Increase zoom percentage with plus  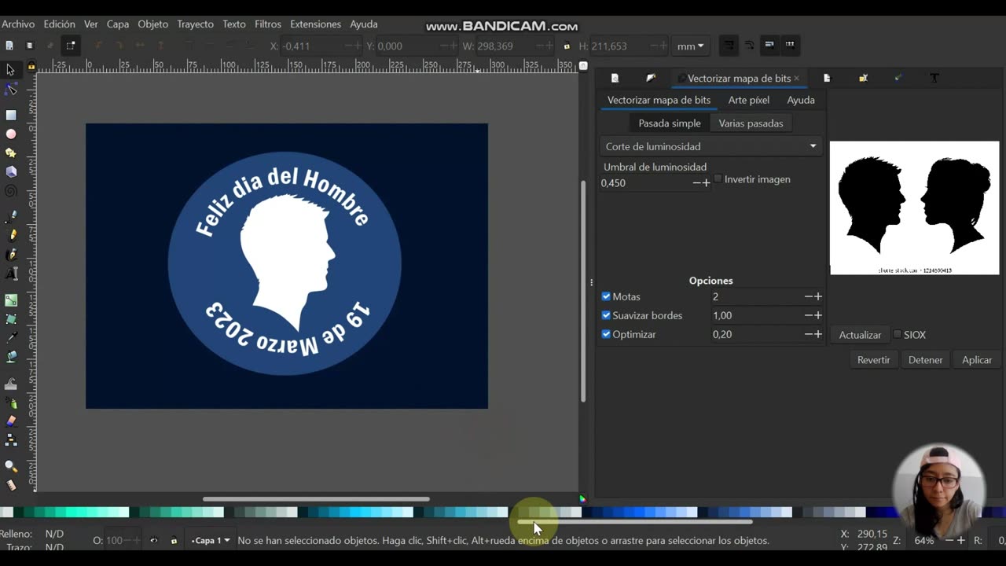[x=960, y=541]
